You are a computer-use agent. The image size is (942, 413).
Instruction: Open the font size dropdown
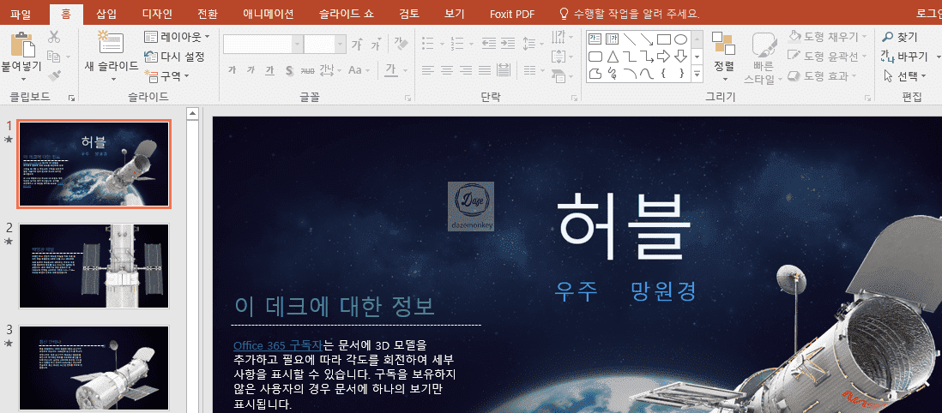[341, 45]
